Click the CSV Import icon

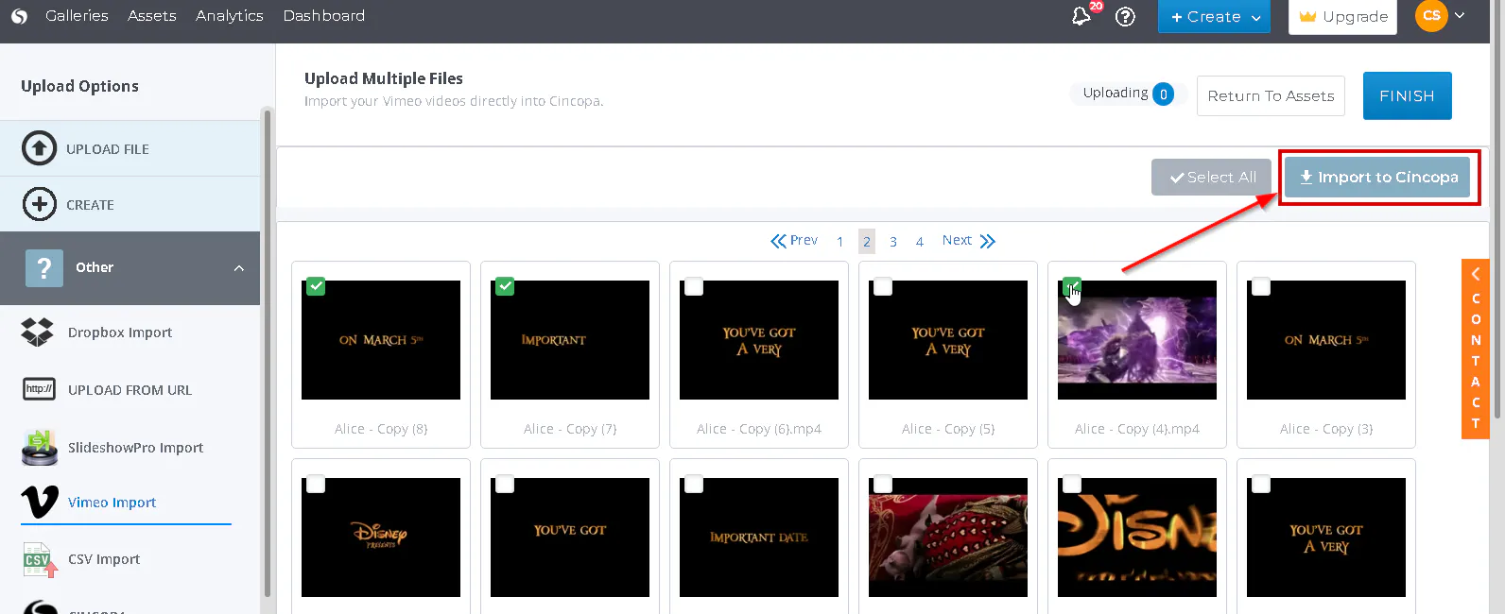pos(40,559)
